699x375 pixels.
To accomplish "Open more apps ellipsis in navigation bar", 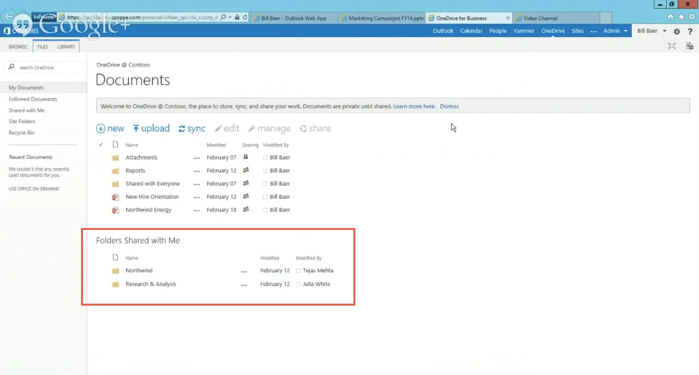I will [593, 31].
